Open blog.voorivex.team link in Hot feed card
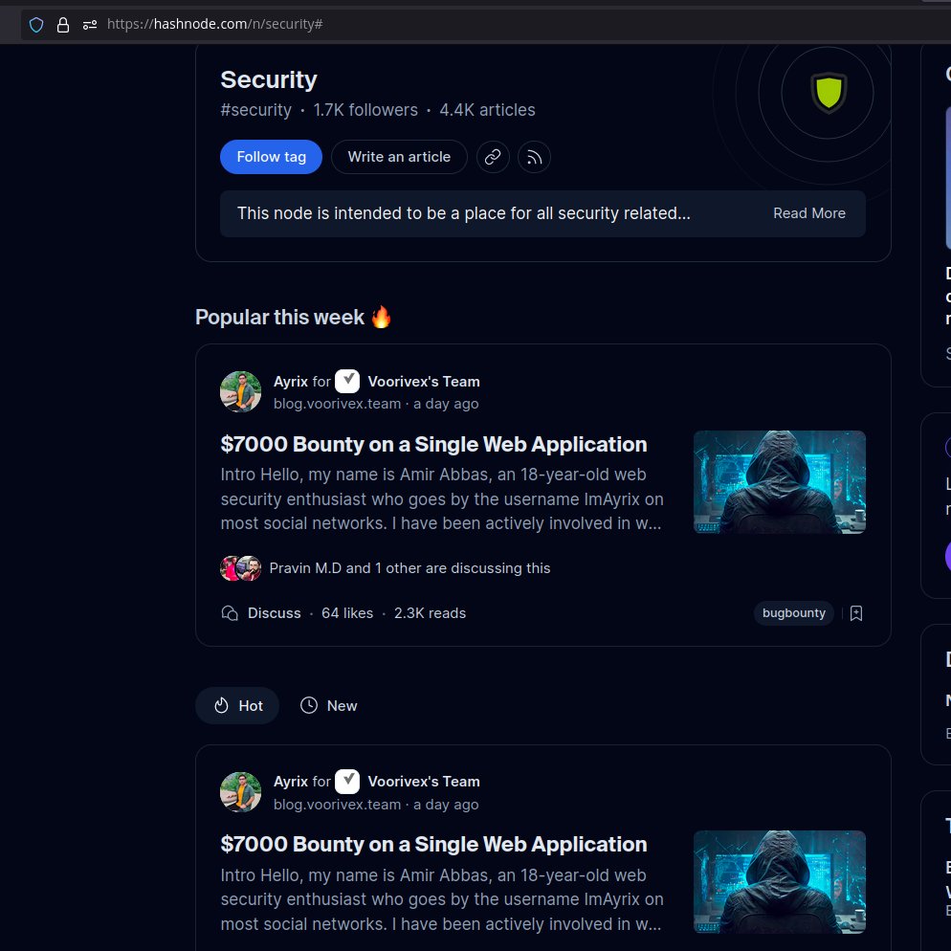 337,805
